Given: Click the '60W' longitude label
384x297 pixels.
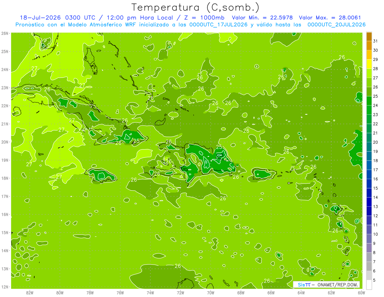Looking at the screenshot, I should (x=361, y=293).
